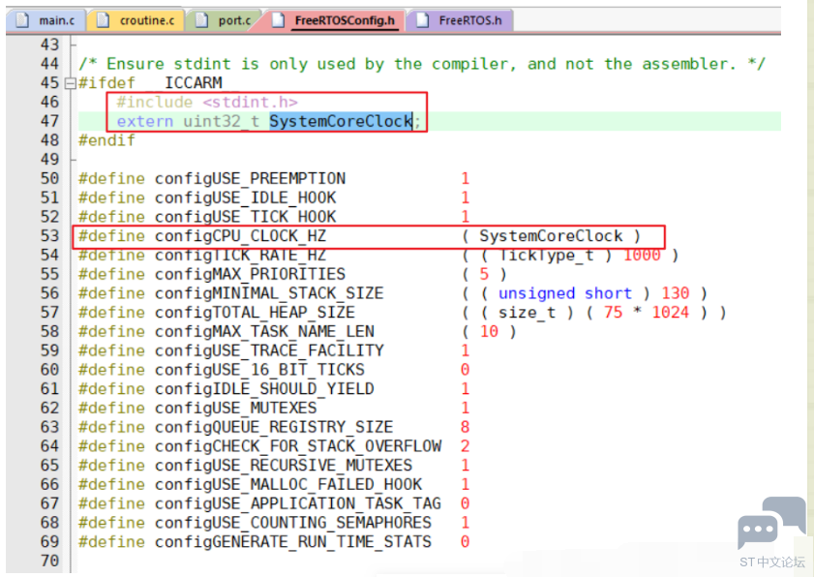
Task: Switch to the main.c tab
Action: click(45, 20)
